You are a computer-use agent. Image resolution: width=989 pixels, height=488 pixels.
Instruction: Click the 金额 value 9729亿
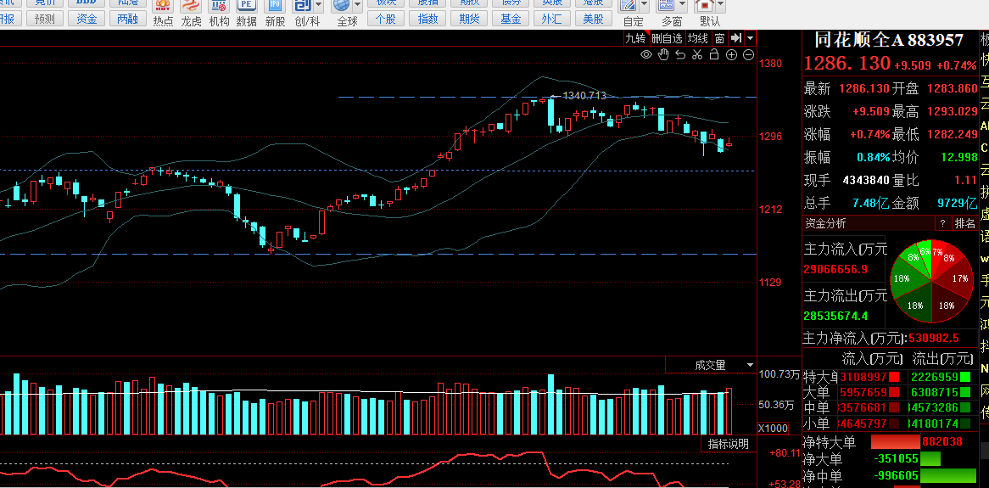coord(957,204)
